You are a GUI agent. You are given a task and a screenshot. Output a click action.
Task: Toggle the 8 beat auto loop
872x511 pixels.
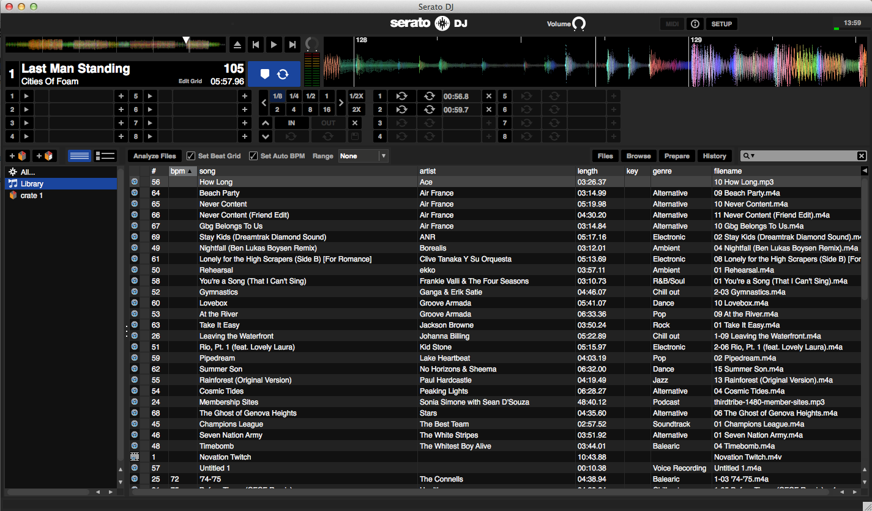click(311, 109)
